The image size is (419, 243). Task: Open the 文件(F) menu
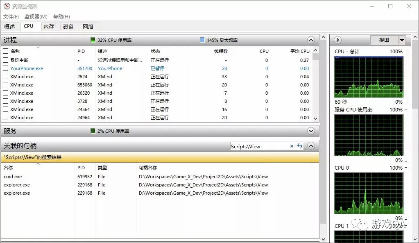(11, 16)
